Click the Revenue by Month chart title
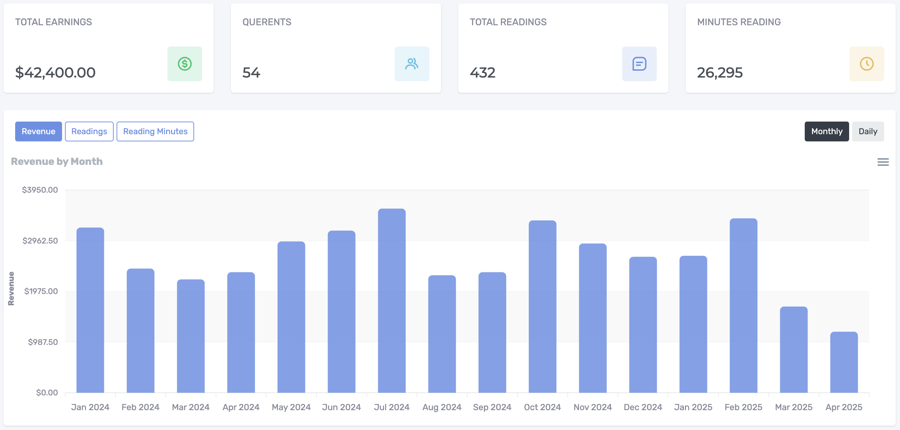This screenshot has height=430, width=900. [57, 161]
